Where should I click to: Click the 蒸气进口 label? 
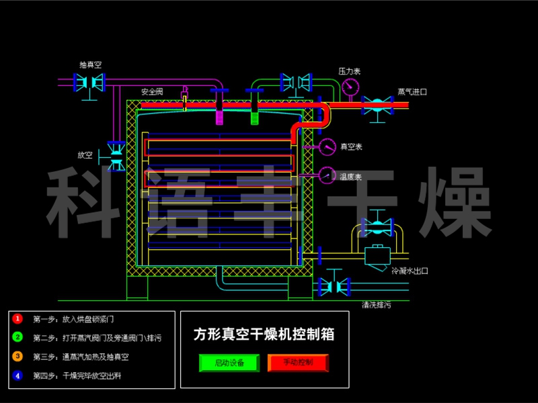click(x=412, y=92)
